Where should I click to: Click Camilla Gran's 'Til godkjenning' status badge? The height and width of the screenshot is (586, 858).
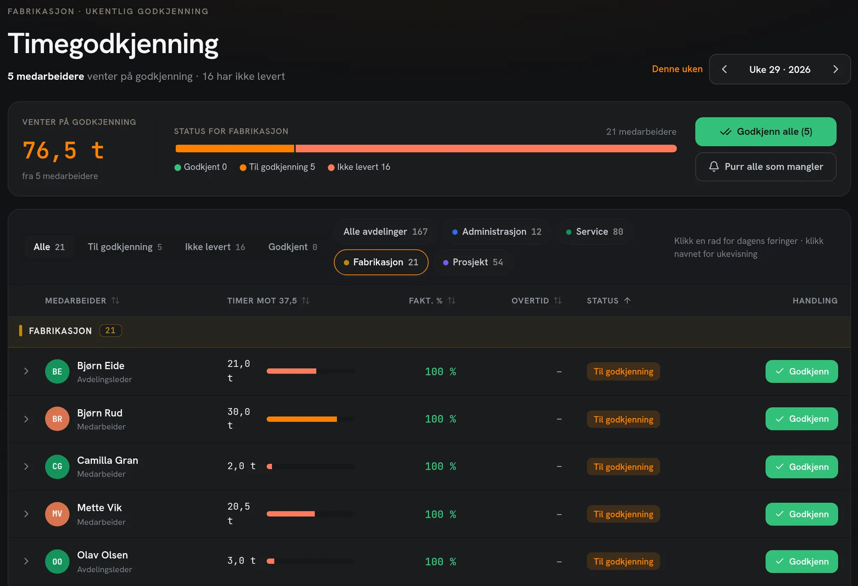[x=623, y=467]
